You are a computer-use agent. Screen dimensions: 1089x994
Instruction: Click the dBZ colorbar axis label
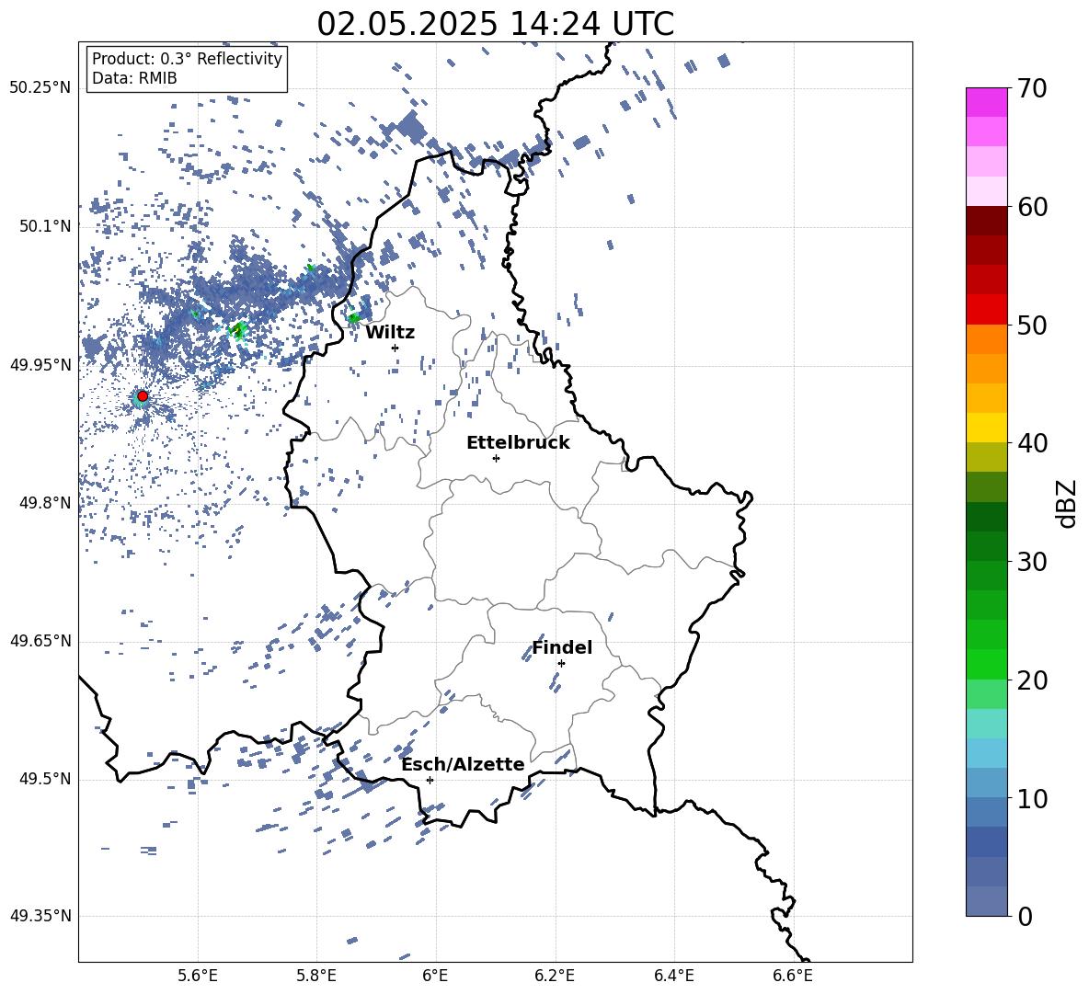[1068, 503]
